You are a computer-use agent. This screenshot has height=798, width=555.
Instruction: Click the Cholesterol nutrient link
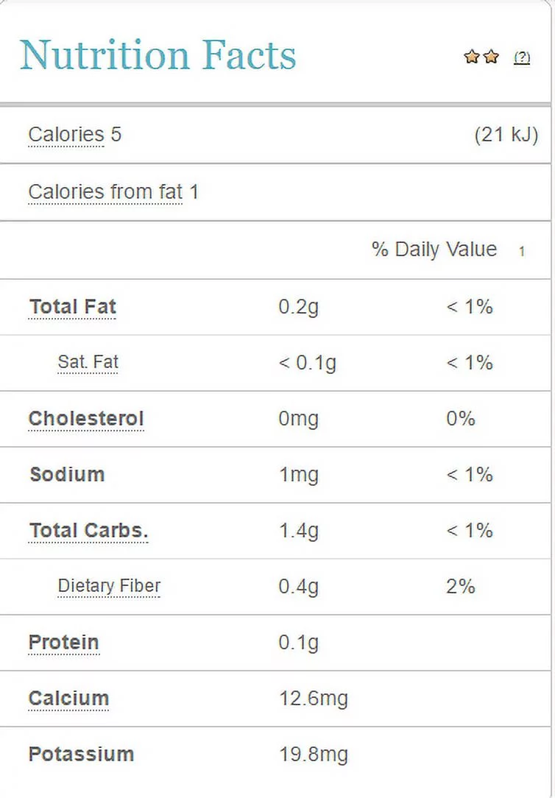tap(86, 419)
